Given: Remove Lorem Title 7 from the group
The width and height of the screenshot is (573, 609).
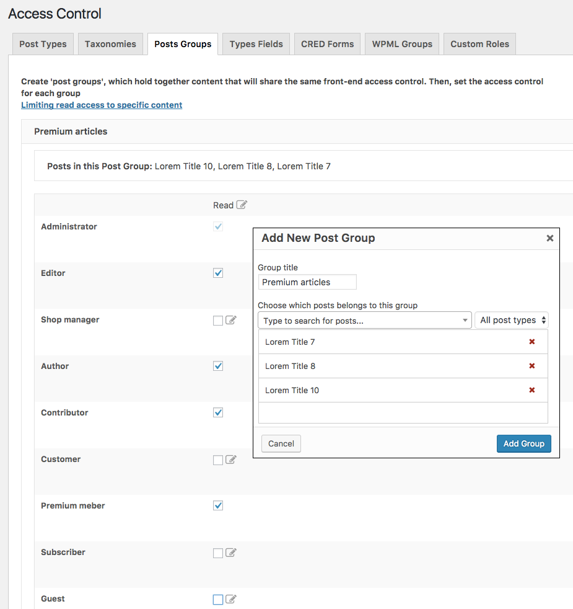Looking at the screenshot, I should [x=531, y=342].
